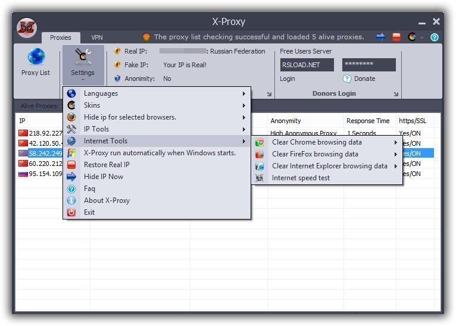Click the red Restore Real IP menu icon
The width and height of the screenshot is (456, 326).
click(71, 165)
